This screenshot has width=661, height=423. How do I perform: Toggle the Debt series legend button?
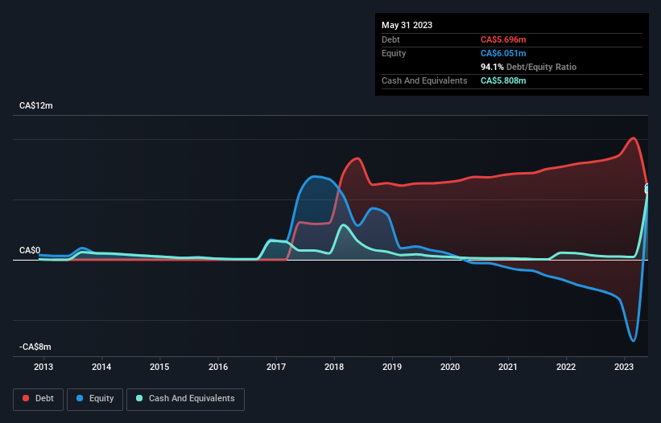tap(39, 399)
